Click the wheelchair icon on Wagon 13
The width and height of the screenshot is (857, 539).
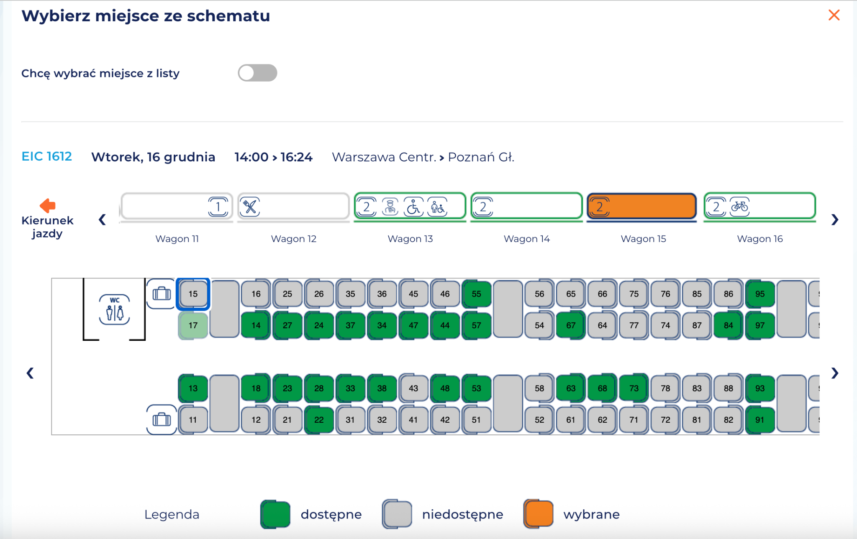(x=413, y=206)
